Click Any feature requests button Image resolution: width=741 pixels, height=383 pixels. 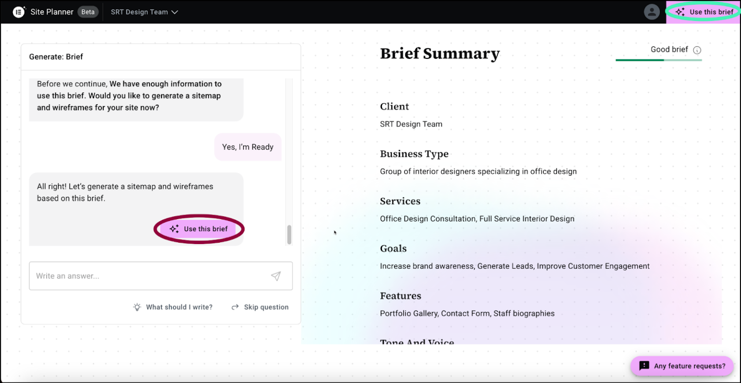coord(682,366)
